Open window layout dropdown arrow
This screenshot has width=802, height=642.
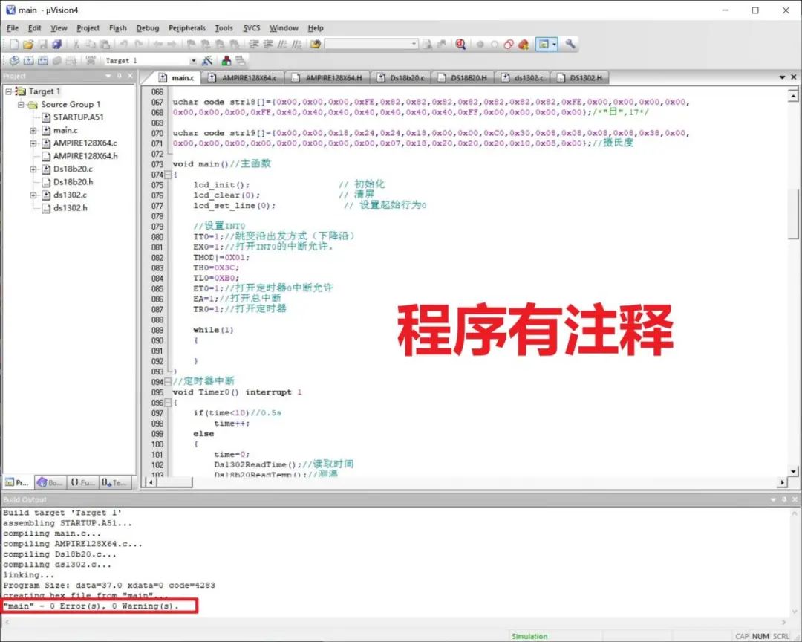pyautogui.click(x=555, y=45)
